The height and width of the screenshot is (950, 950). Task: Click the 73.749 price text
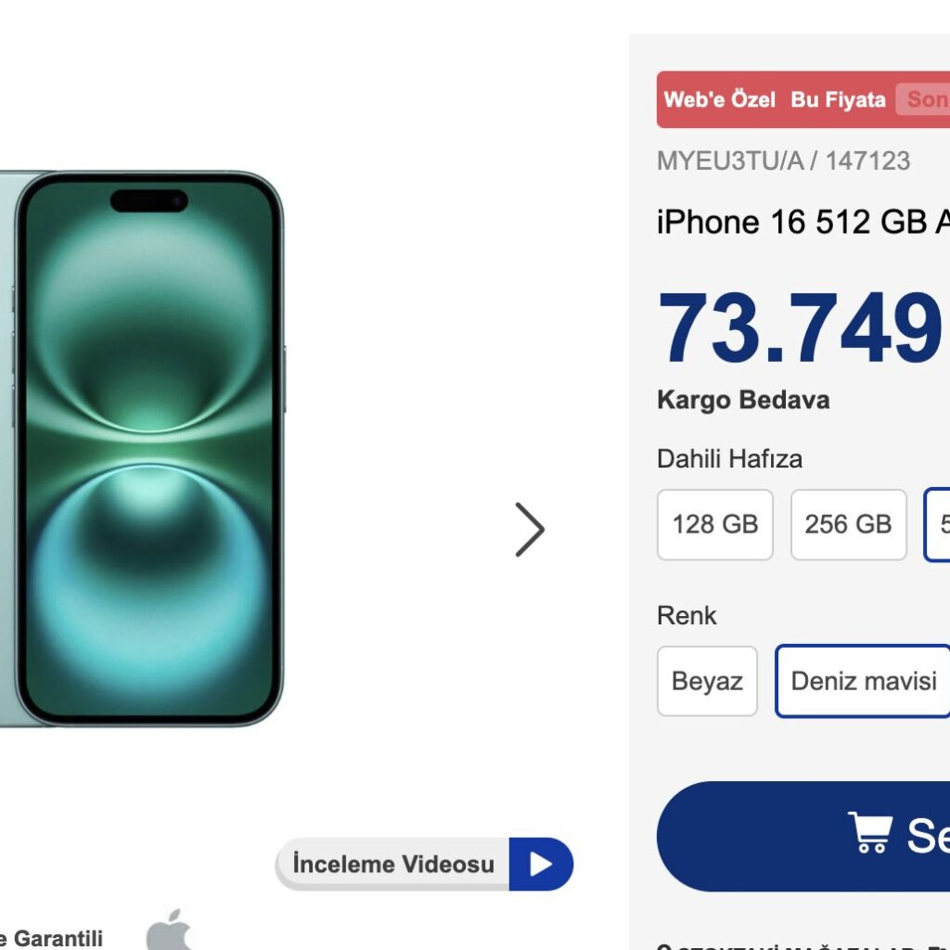(x=800, y=328)
